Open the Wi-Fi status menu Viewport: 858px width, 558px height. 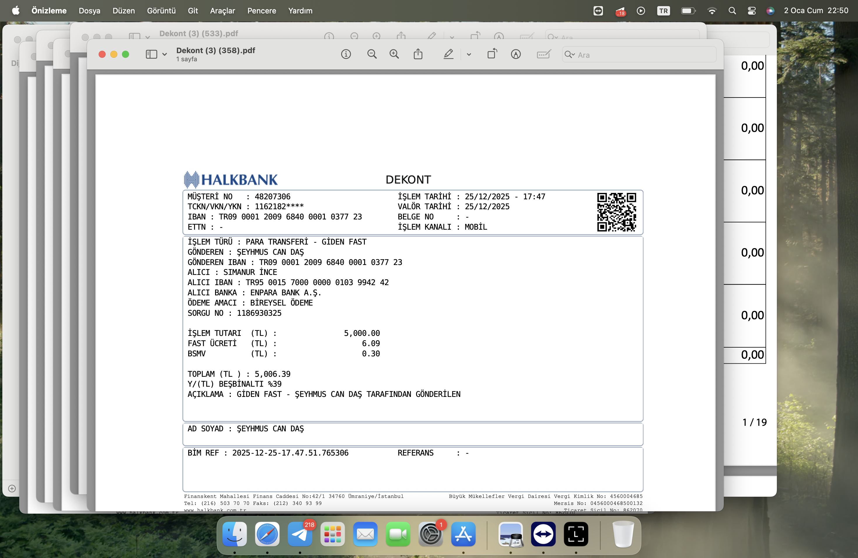pyautogui.click(x=712, y=11)
